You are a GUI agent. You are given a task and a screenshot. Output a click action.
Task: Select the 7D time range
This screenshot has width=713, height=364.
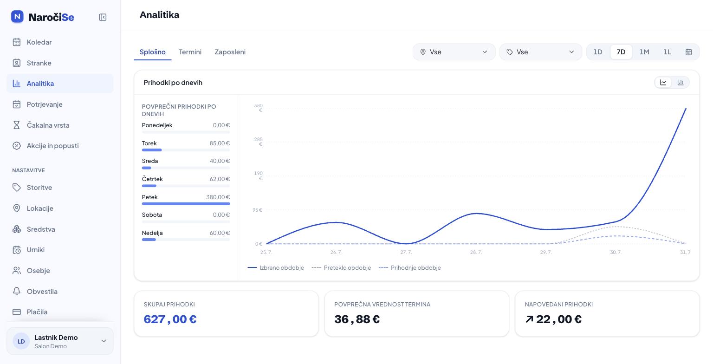coord(621,52)
